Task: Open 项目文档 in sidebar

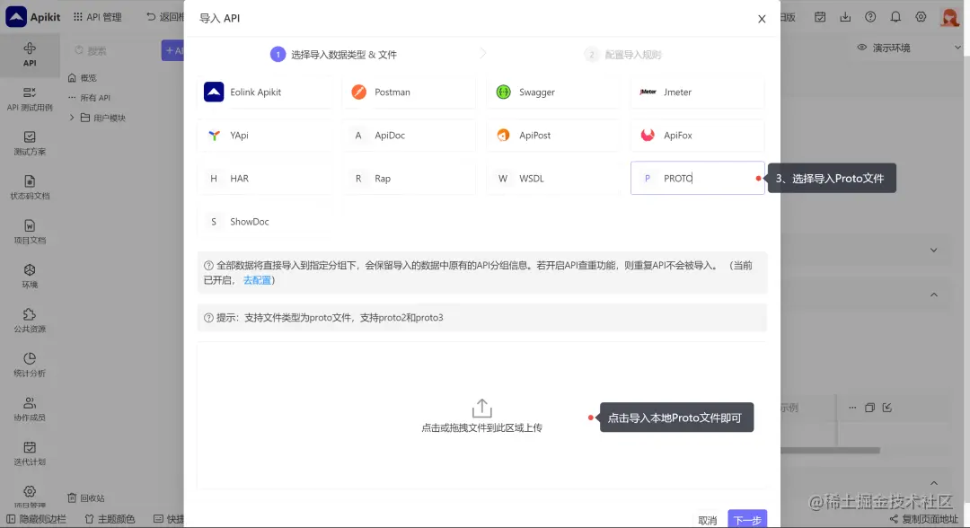Action: pyautogui.click(x=30, y=232)
